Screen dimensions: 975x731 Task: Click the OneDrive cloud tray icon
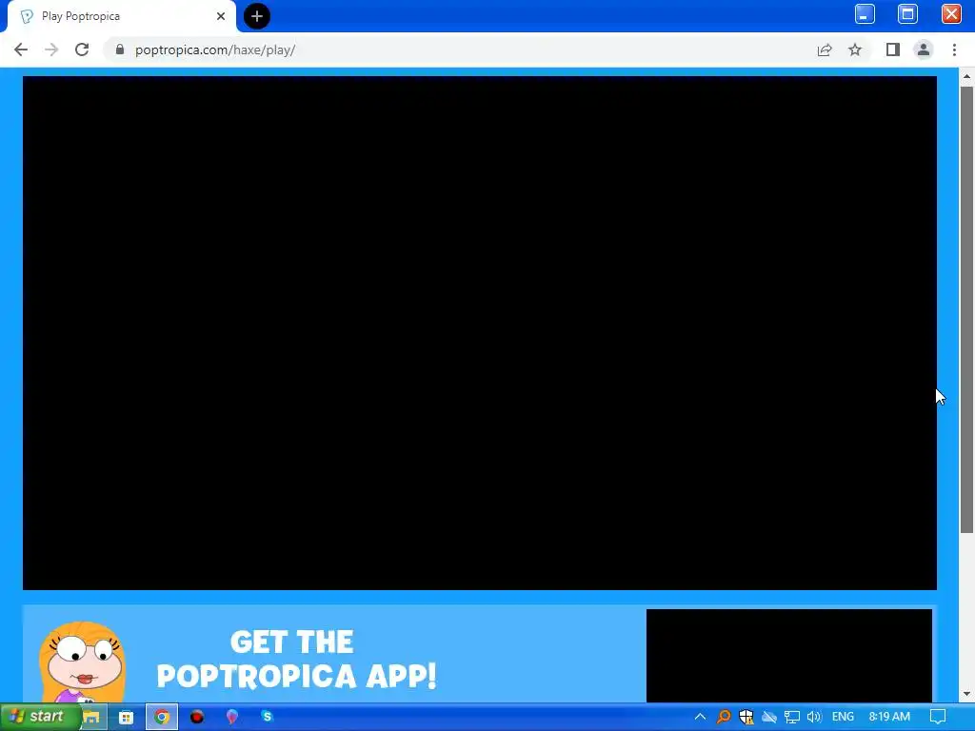point(769,717)
